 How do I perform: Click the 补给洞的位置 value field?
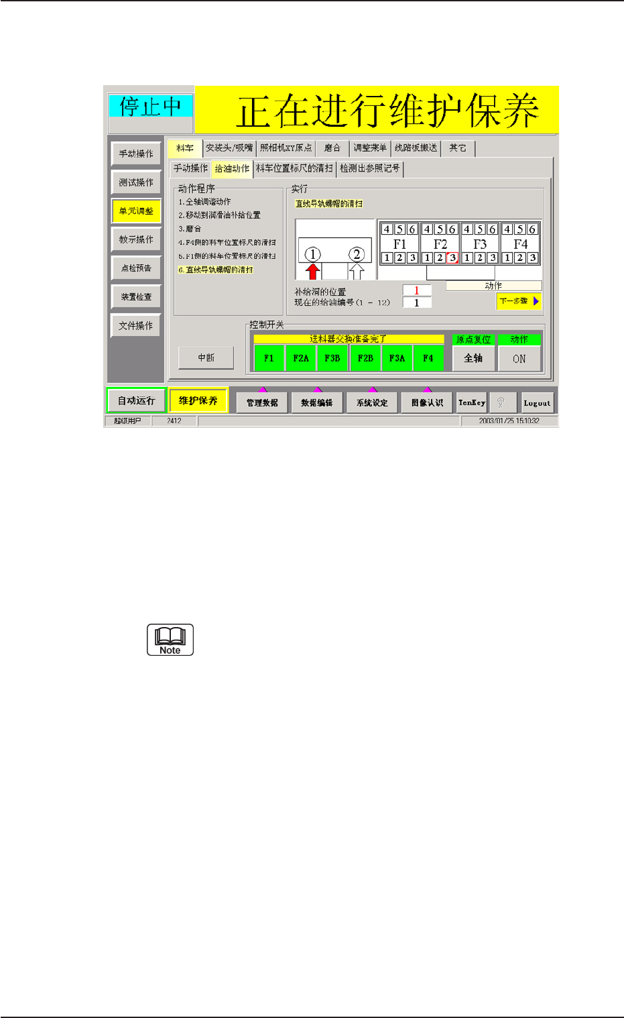coord(416,290)
